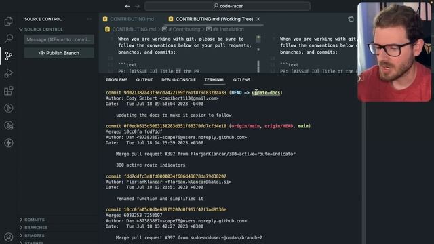Open the Extensions view
This screenshot has height=244, width=434.
point(9,91)
